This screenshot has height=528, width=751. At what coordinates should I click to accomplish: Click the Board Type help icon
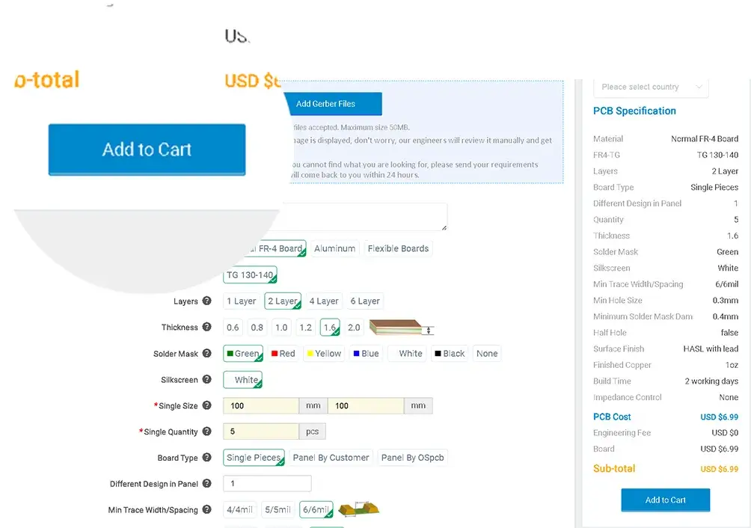(x=206, y=458)
